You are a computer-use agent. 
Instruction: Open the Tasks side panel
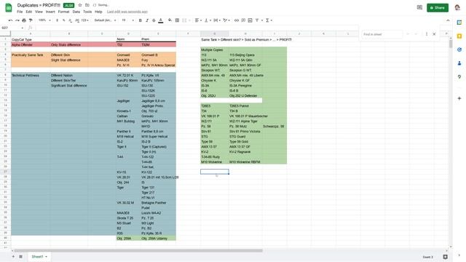click(x=459, y=49)
